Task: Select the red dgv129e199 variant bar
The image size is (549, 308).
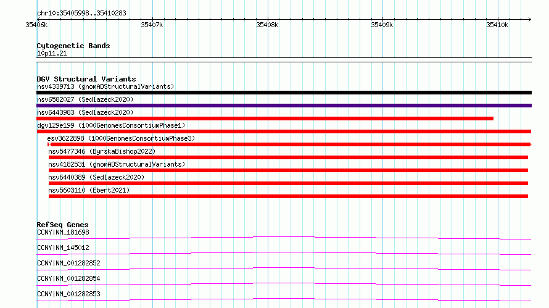Action: [x=284, y=131]
